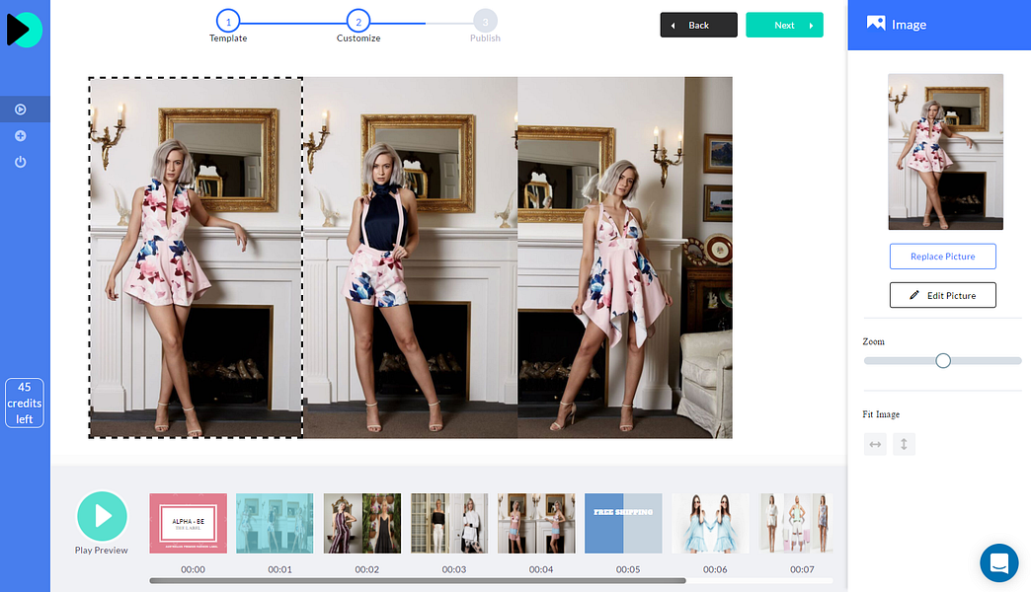Viewport: 1031px width, 592px height.
Task: Fit image horizontally with the width arrows icon
Action: [x=875, y=444]
